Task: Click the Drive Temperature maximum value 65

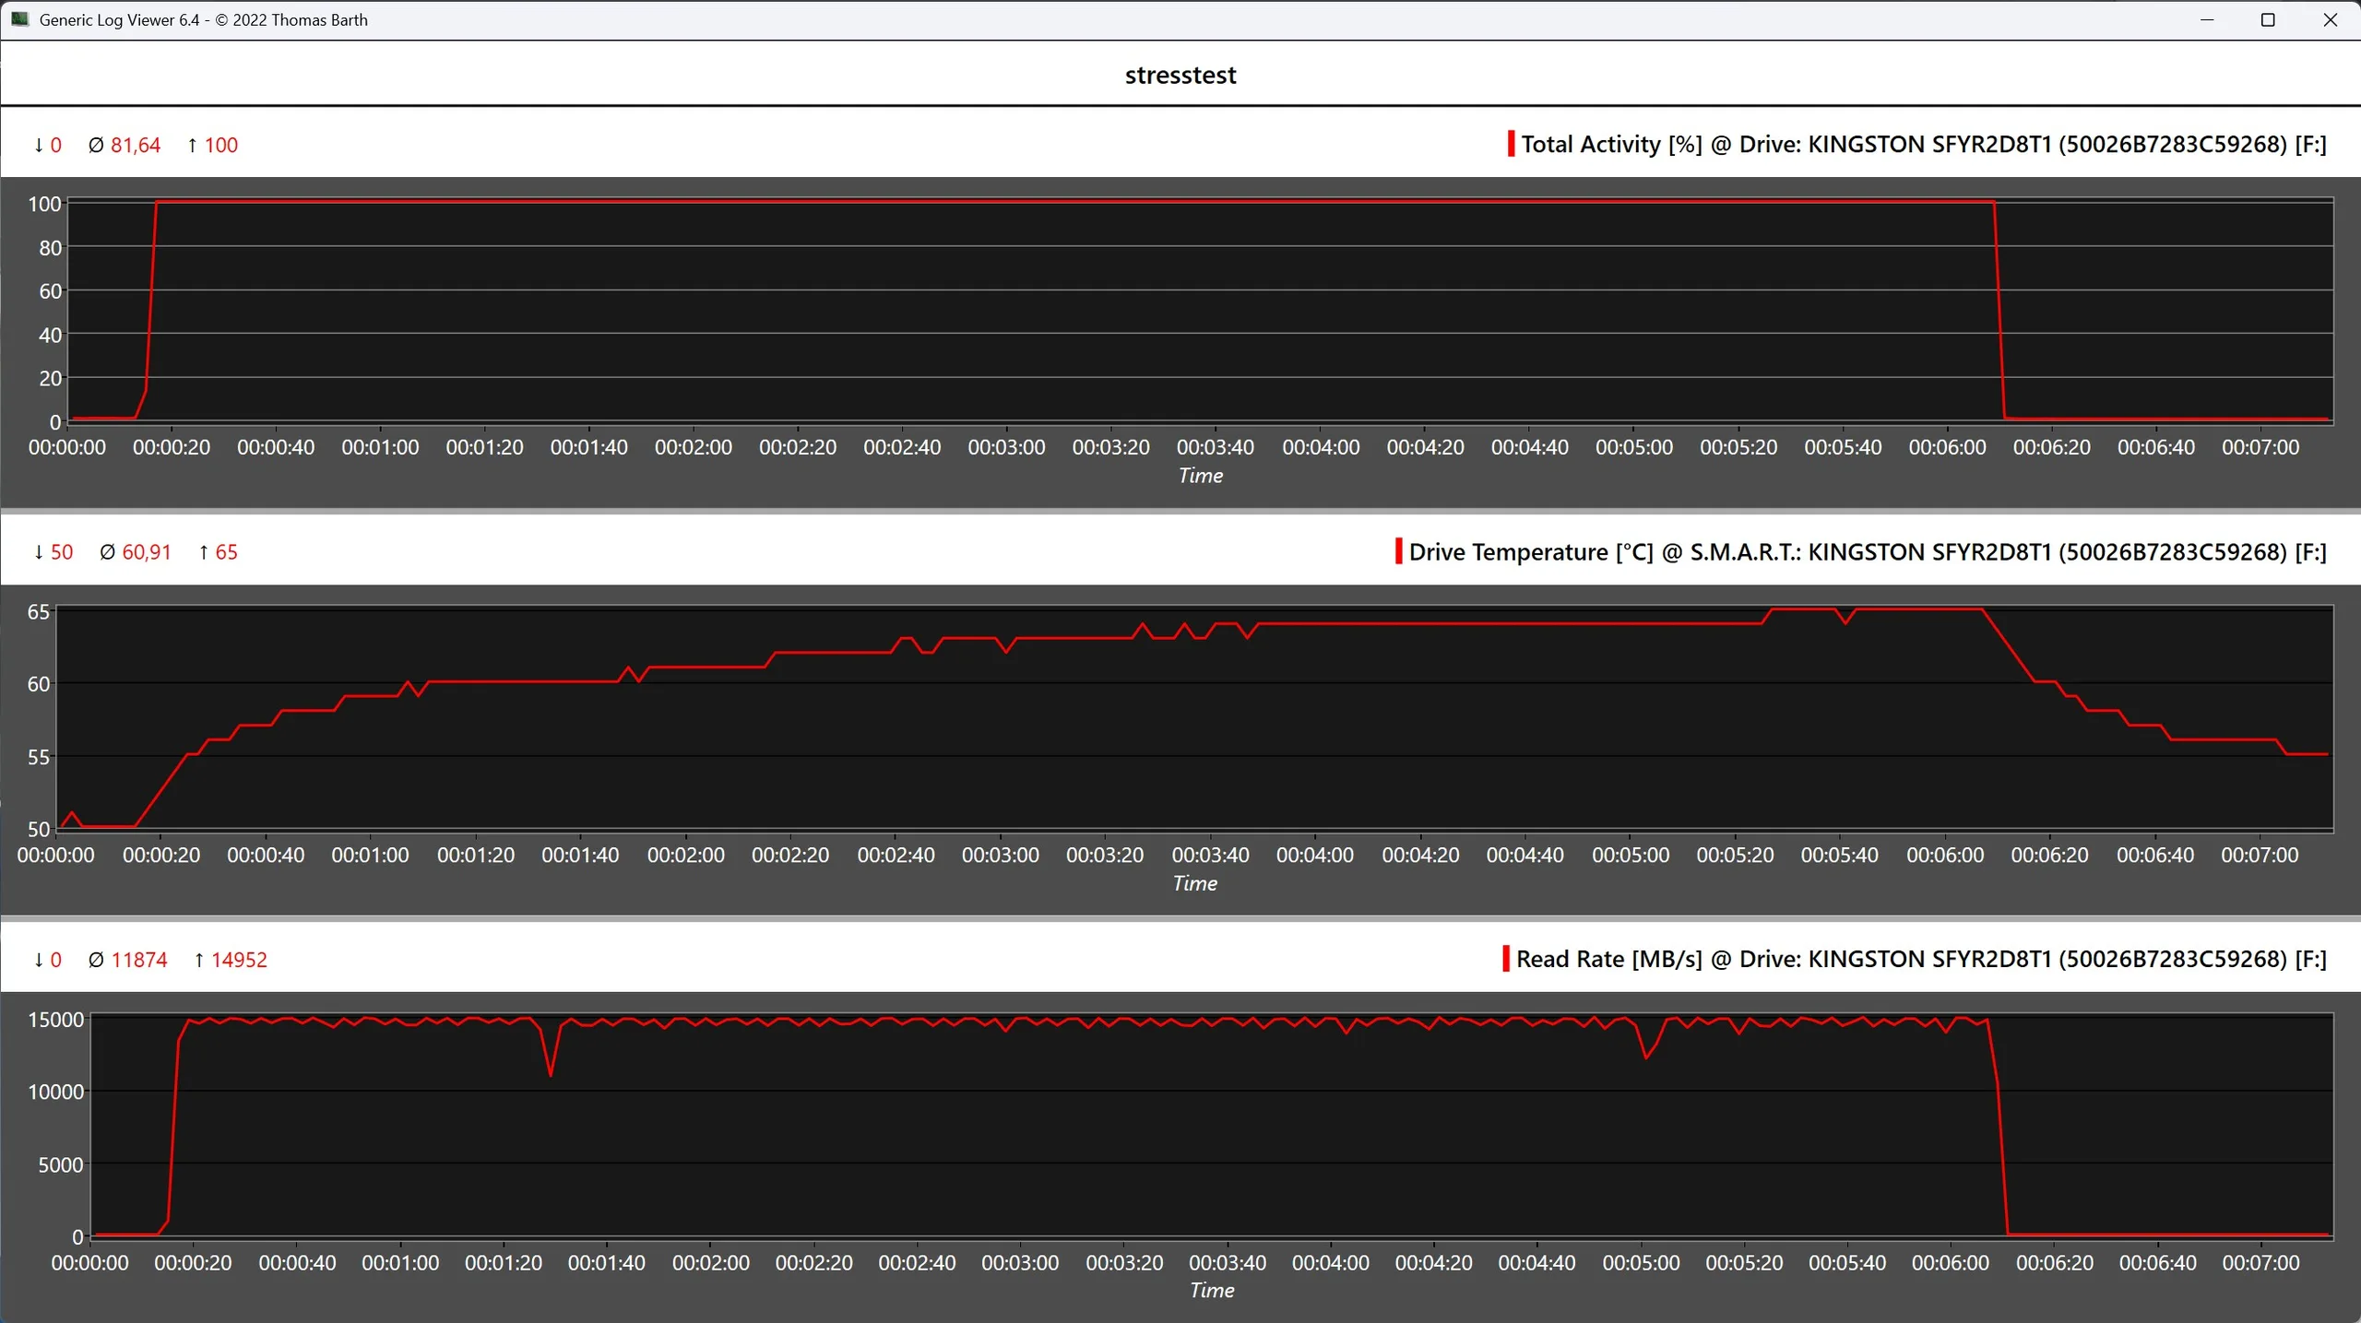Action: coord(226,552)
